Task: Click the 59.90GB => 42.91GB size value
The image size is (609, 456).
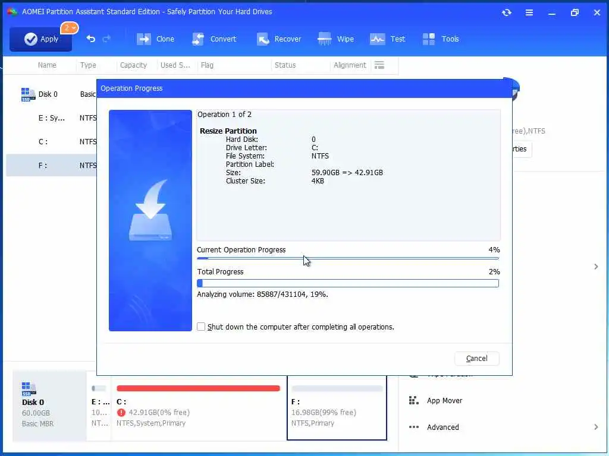Action: [347, 173]
